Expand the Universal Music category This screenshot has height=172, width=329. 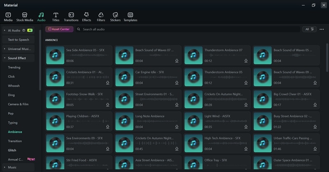5,49
